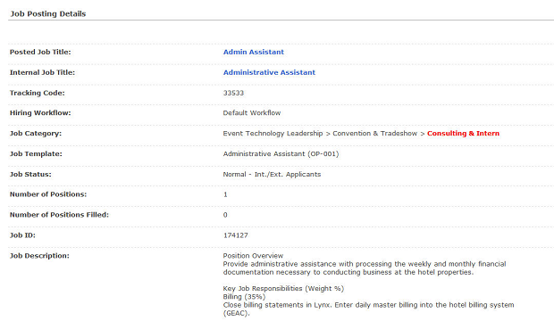
Task: Click the Job Status label
Action: (30, 174)
